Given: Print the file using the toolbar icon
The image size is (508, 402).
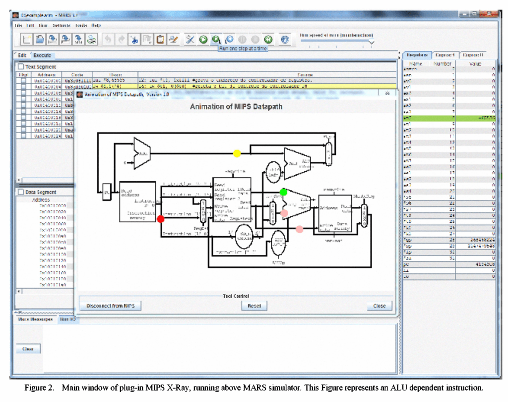Looking at the screenshot, I should (x=91, y=40).
